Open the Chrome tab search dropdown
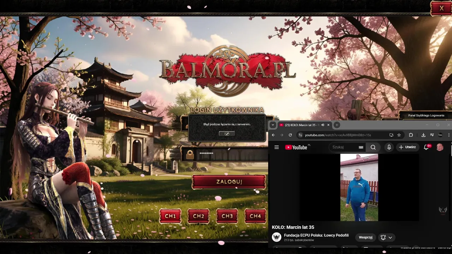Screen dimensions: 452x254 click(273, 125)
